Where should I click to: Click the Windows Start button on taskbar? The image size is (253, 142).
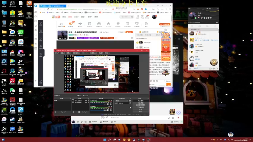point(105,139)
